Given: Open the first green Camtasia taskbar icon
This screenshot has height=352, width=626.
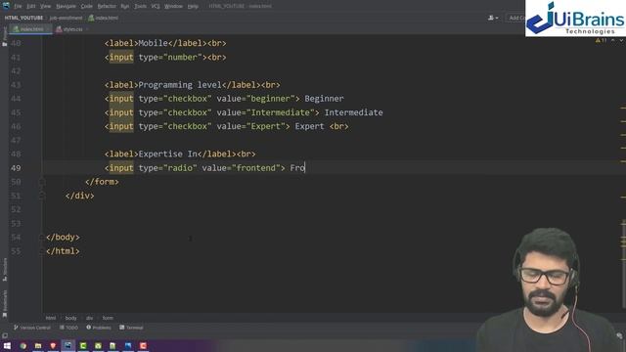Looking at the screenshot, I should point(83,345).
